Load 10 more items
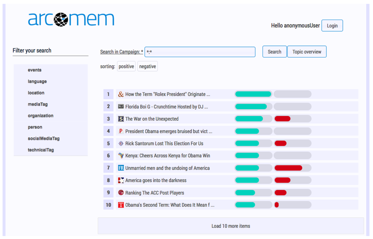The height and width of the screenshot is (239, 373). point(231,226)
